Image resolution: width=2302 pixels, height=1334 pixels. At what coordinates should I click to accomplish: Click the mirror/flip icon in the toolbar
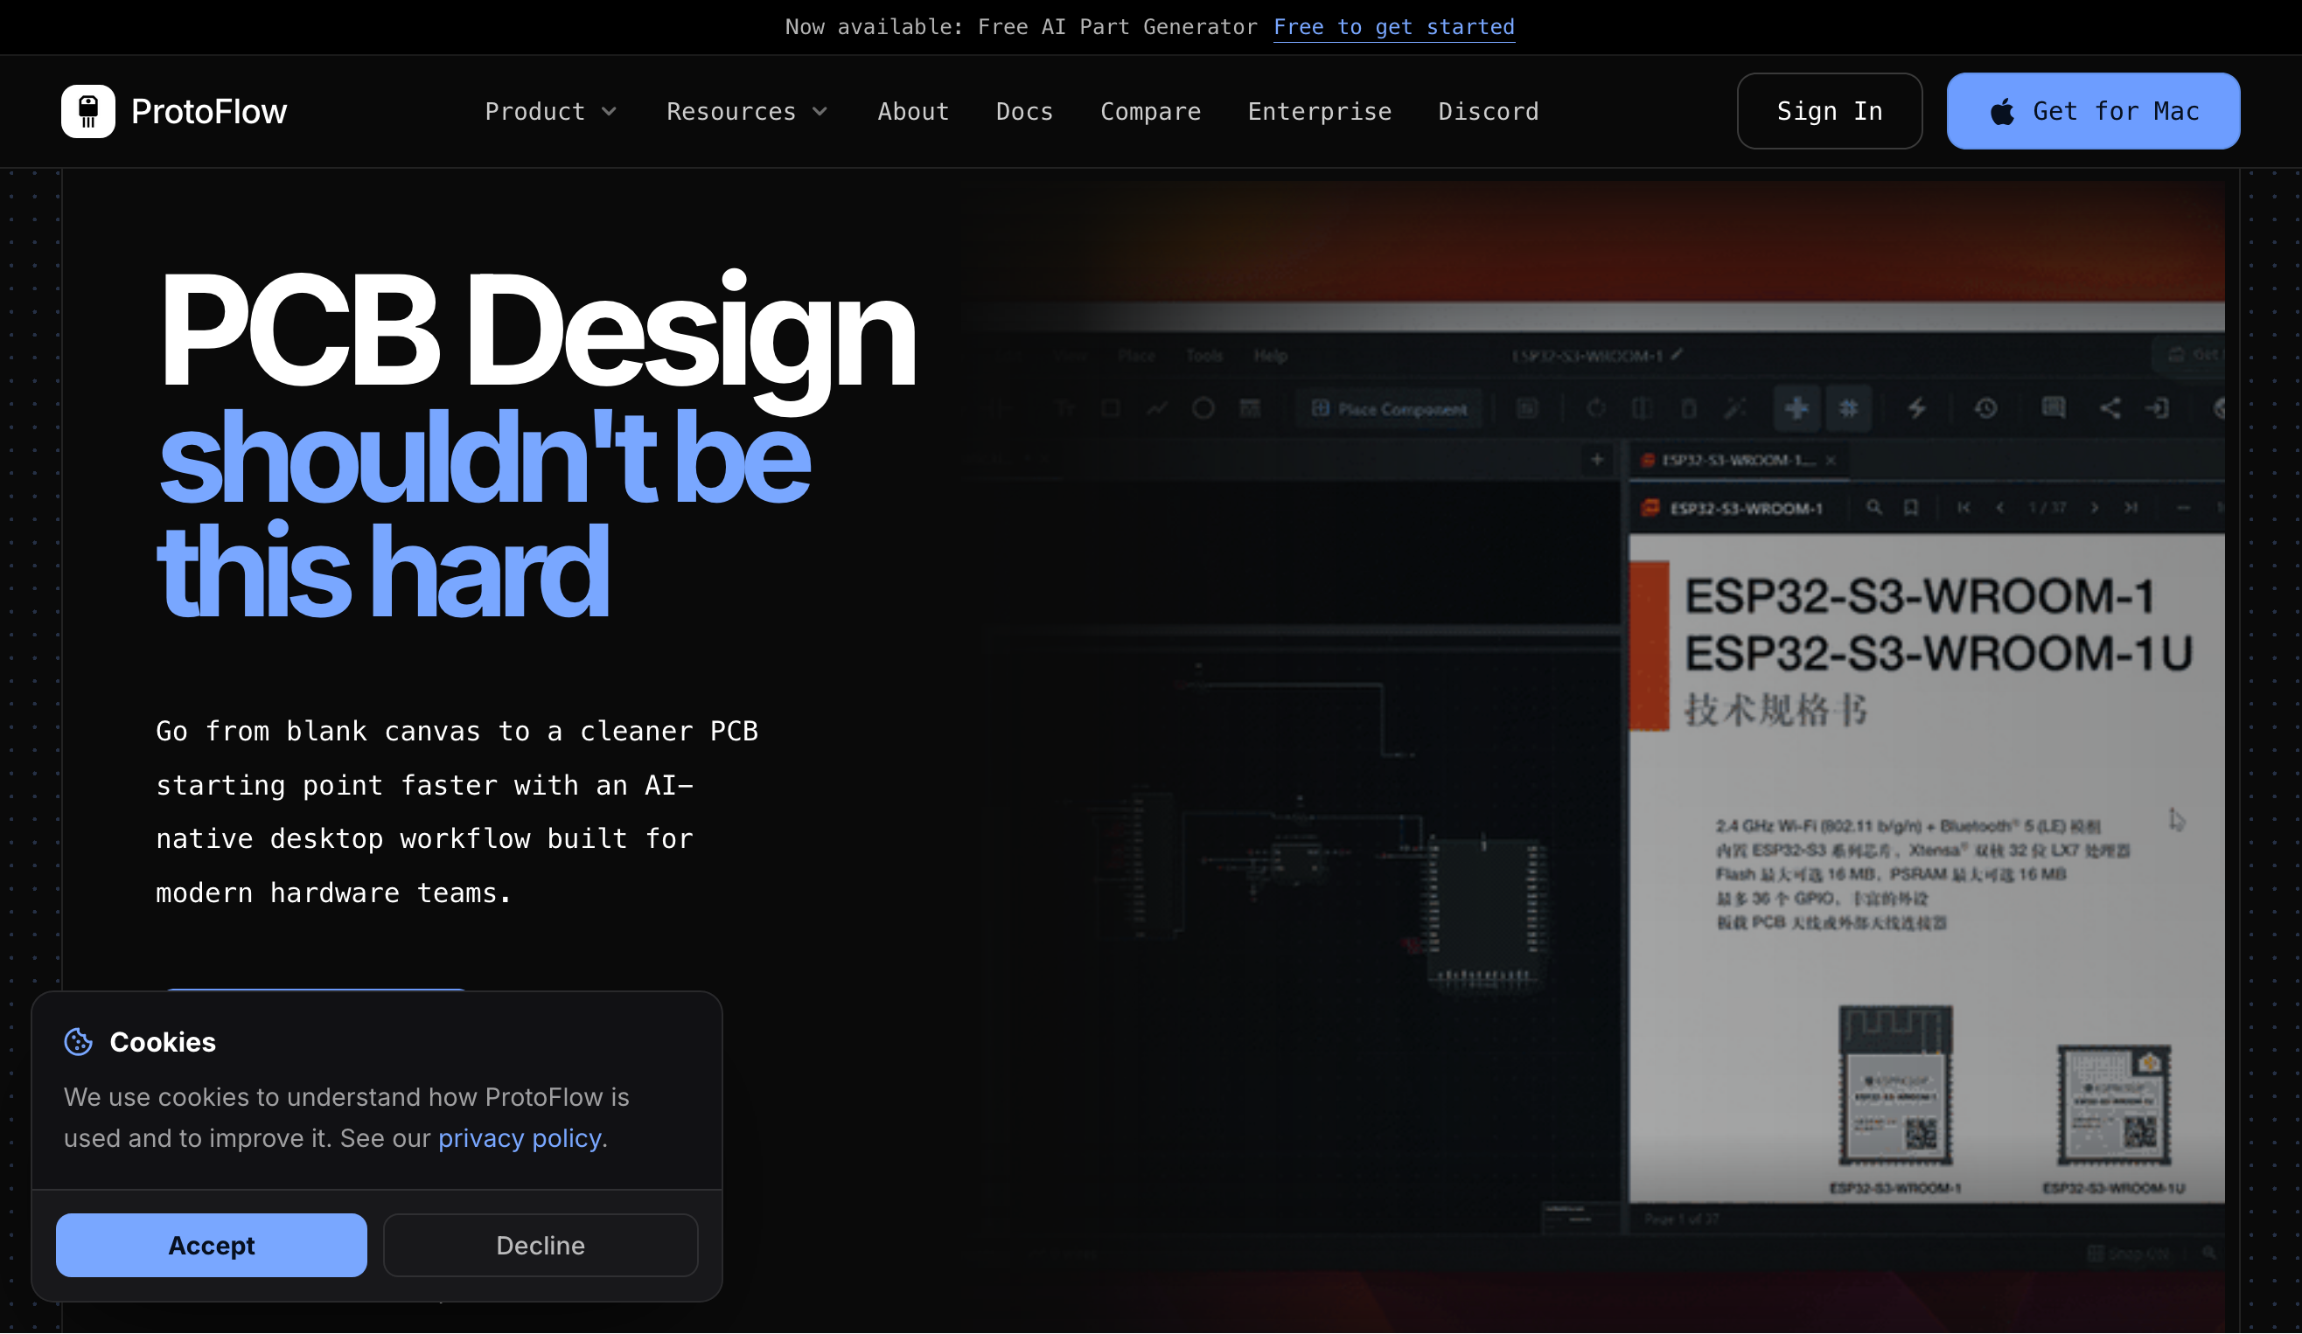click(x=1642, y=408)
